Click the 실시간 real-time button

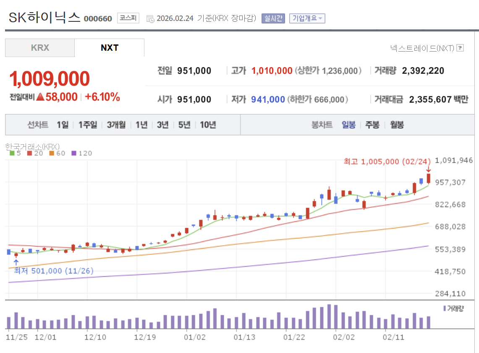point(273,18)
